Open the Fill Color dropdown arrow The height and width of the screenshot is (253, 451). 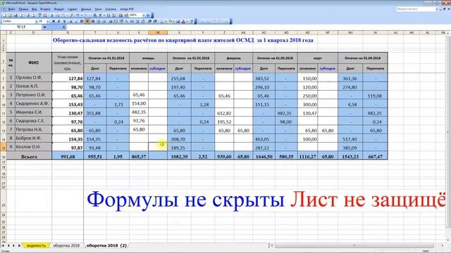click(173, 21)
